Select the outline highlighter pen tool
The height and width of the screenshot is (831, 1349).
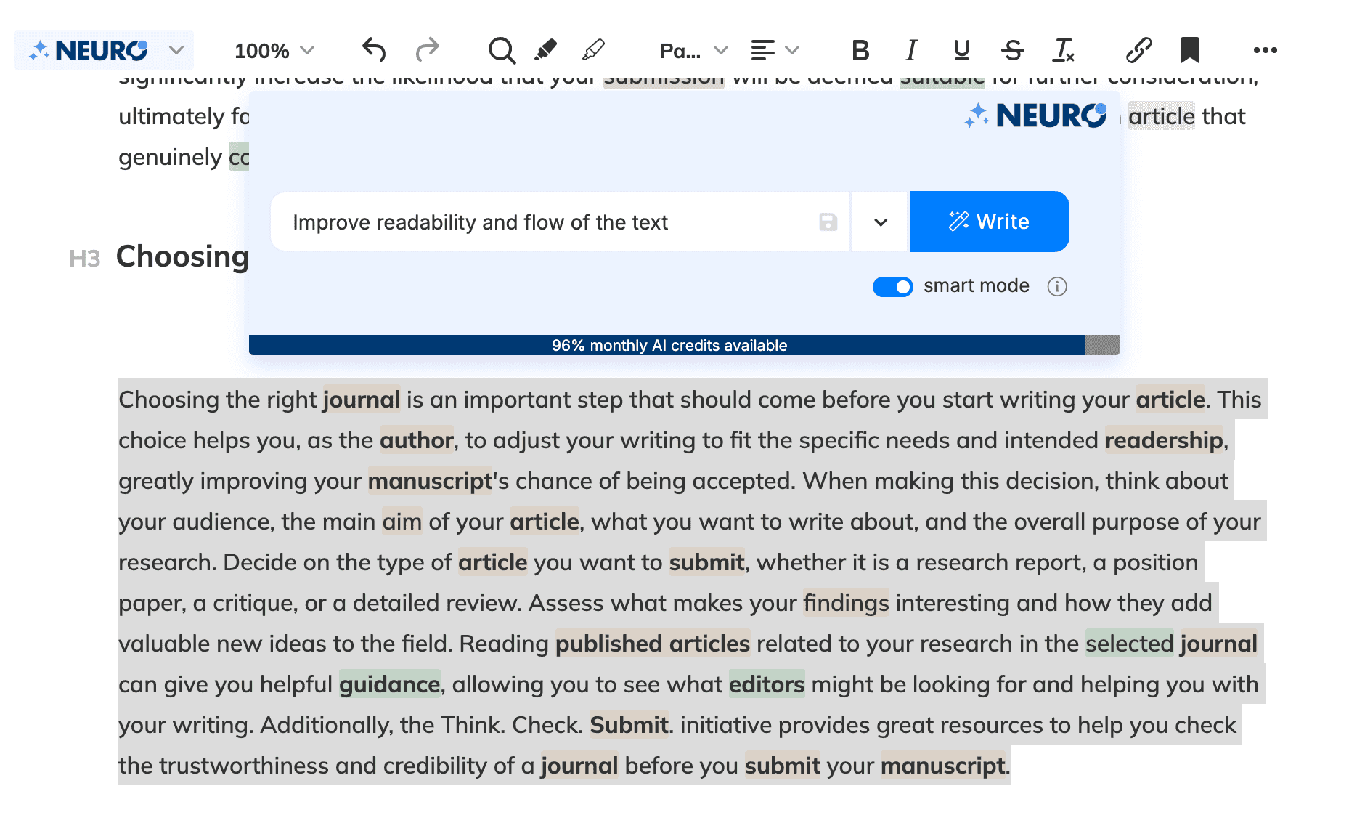(x=594, y=50)
